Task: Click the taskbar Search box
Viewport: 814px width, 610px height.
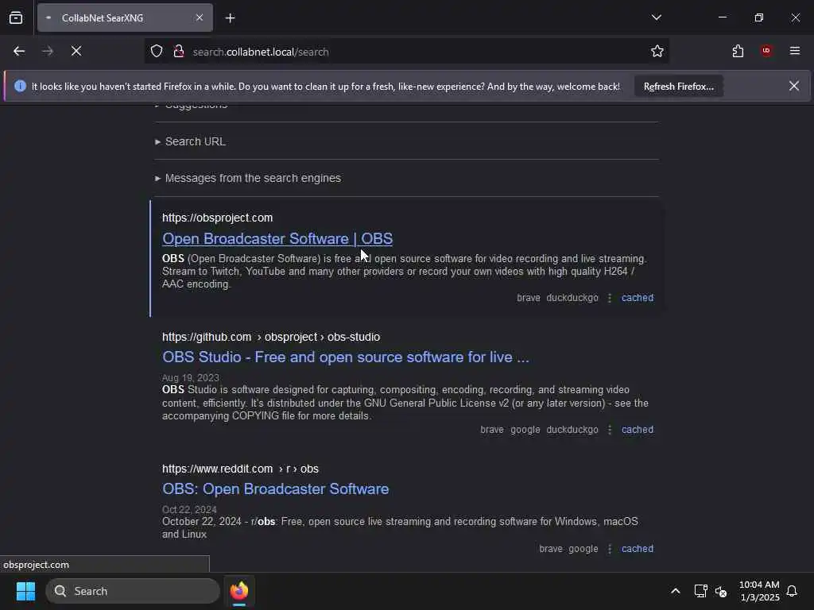Action: [133, 591]
